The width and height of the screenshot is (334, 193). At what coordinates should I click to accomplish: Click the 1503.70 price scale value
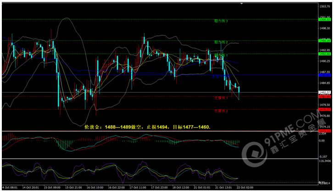(325, 6)
